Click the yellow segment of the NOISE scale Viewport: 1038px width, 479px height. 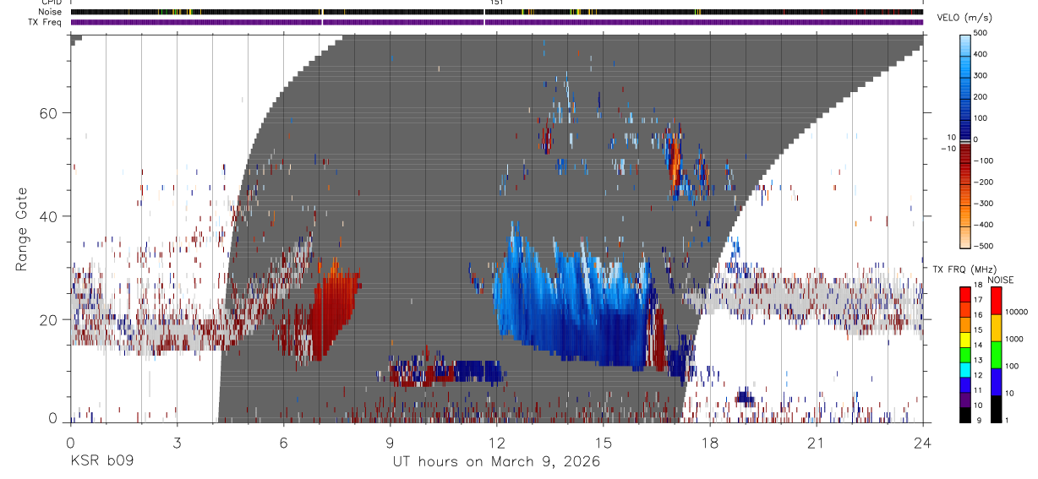pos(996,328)
